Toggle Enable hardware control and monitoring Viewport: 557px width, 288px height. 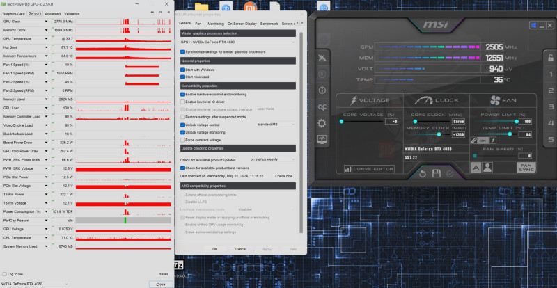(x=182, y=95)
